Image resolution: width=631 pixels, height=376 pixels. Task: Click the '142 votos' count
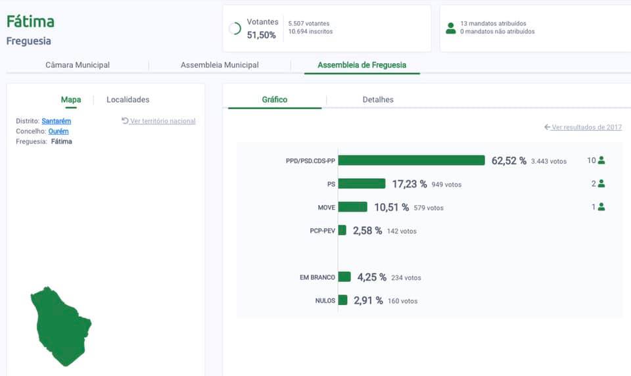tap(402, 231)
